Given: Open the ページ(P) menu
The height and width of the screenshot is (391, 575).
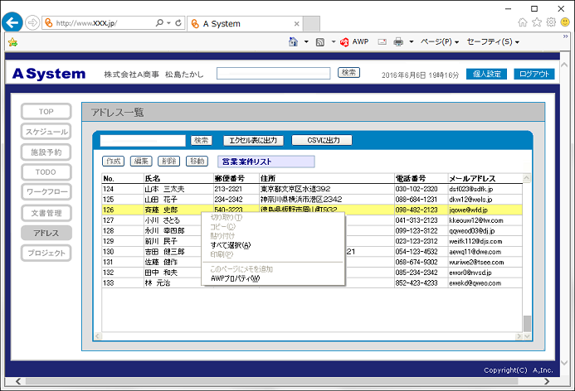Looking at the screenshot, I should coord(439,42).
